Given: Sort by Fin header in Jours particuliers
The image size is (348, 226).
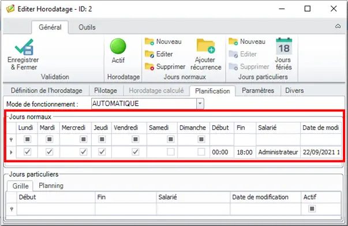Looking at the screenshot, I should pyautogui.click(x=126, y=197).
